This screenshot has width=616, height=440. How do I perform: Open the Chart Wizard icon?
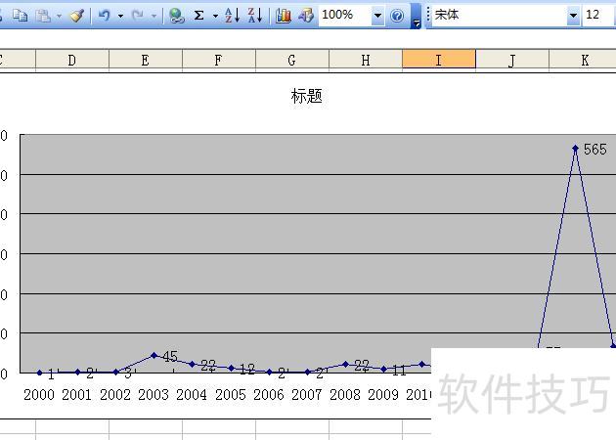[284, 16]
